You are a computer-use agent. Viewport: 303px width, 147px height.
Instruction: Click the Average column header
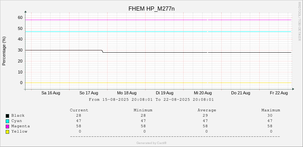click(207, 110)
